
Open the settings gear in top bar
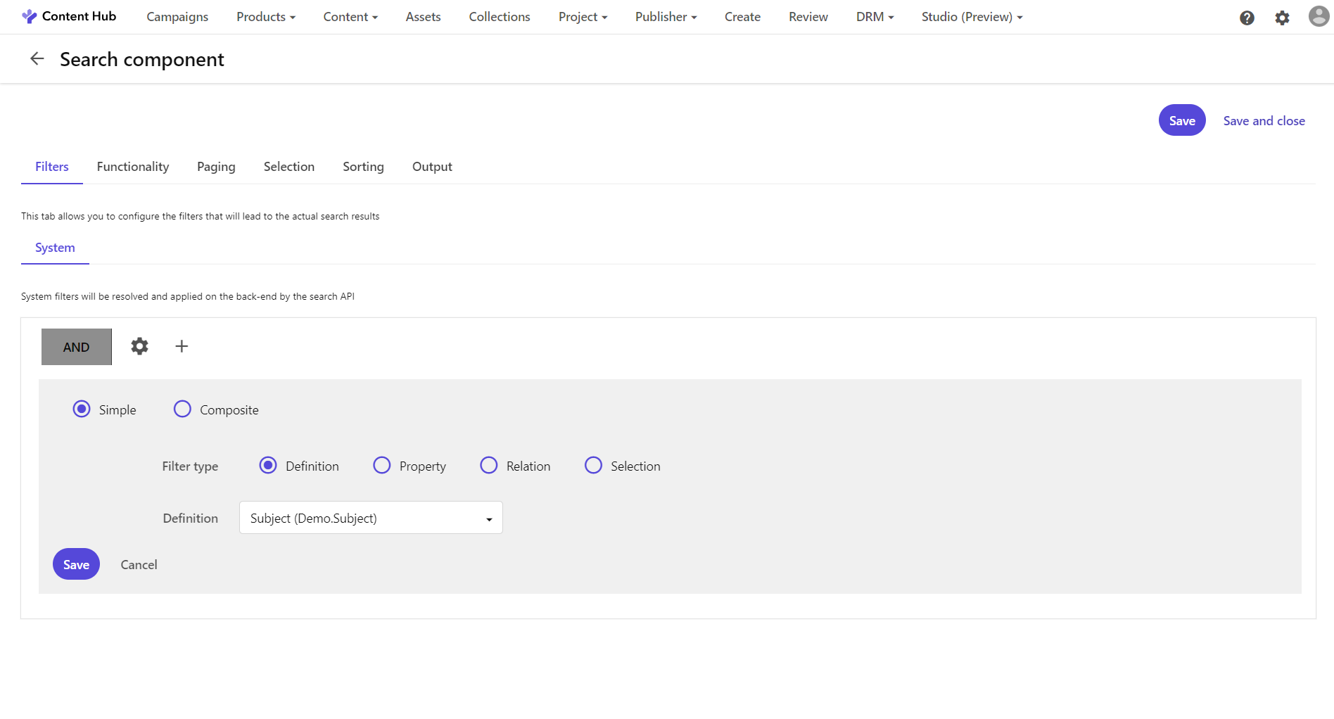(x=1282, y=18)
